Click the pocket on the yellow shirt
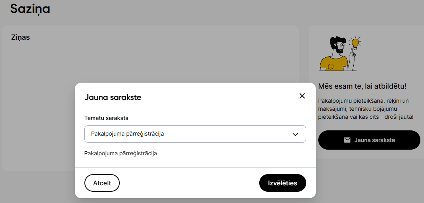 click(331, 67)
